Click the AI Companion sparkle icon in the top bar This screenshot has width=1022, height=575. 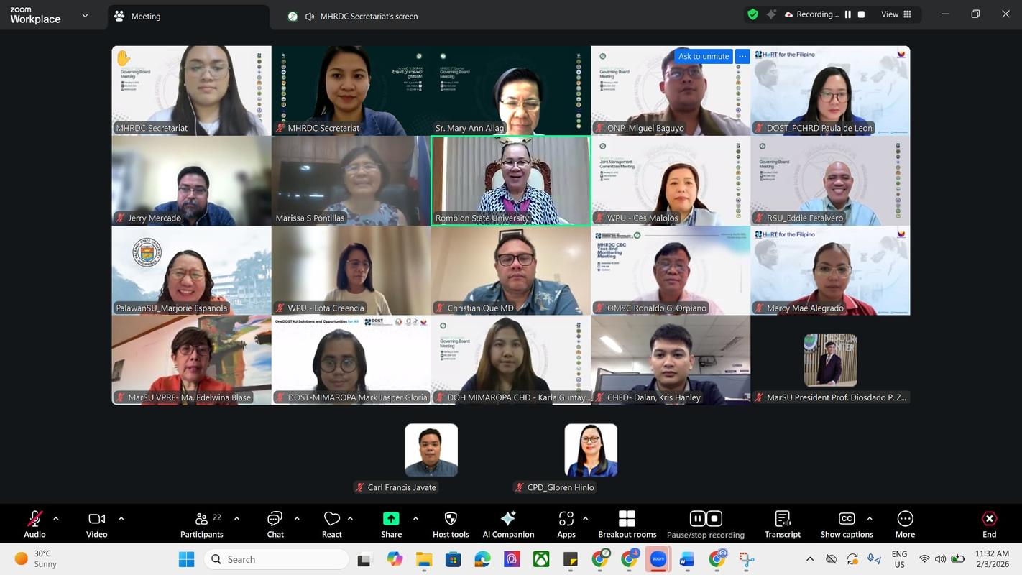(771, 14)
